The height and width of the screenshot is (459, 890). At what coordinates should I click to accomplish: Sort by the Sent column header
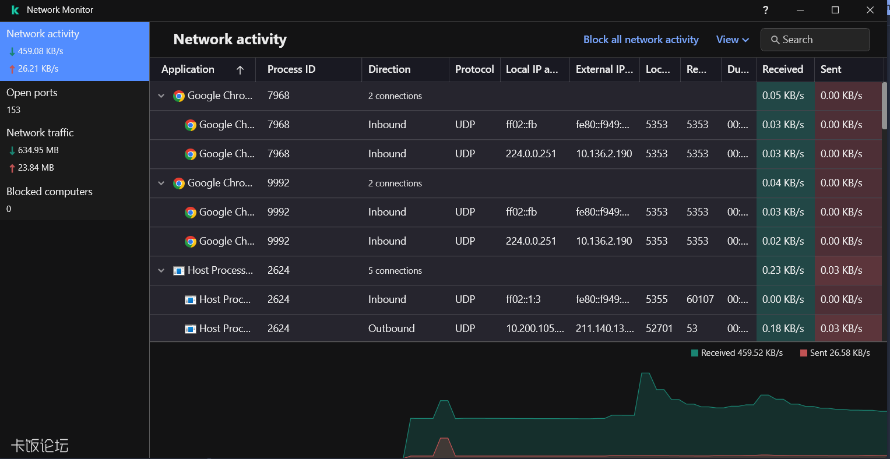848,69
